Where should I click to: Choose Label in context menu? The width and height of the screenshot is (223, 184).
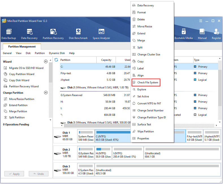(x=152, y=68)
